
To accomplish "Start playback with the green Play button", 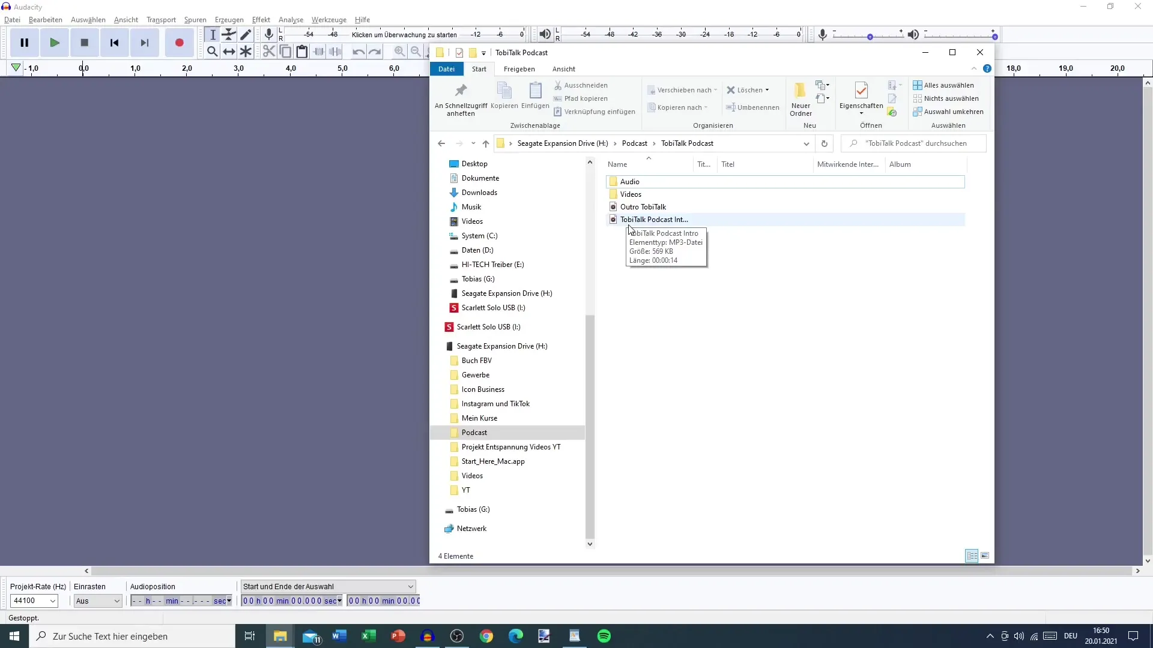I will coord(55,43).
